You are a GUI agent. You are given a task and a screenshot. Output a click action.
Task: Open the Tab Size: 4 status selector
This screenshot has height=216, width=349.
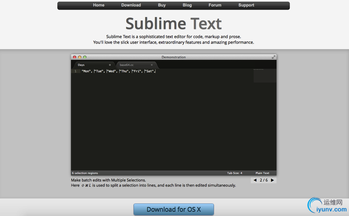tap(234, 173)
